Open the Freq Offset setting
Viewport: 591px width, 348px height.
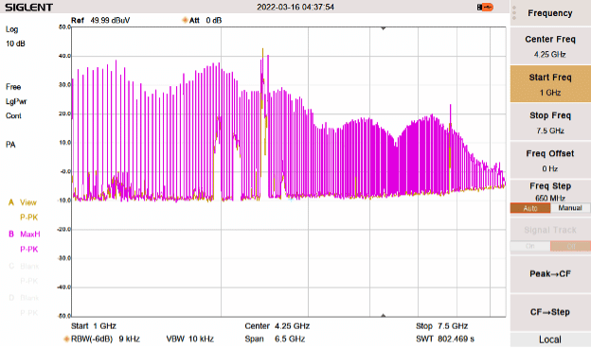(x=550, y=160)
